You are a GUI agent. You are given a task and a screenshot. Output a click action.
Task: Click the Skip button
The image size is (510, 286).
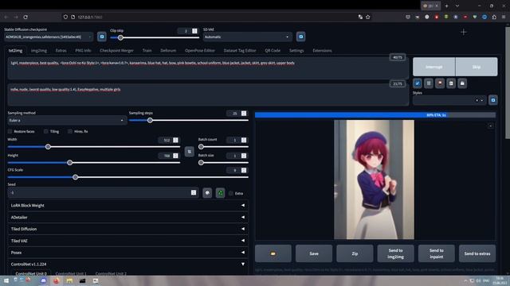click(477, 67)
